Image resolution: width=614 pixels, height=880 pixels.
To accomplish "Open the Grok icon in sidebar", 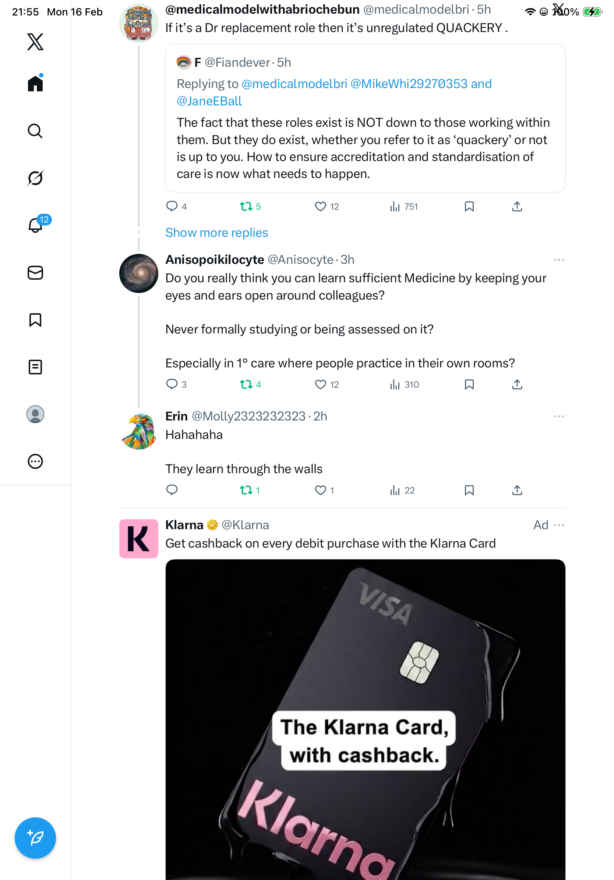I will point(35,178).
